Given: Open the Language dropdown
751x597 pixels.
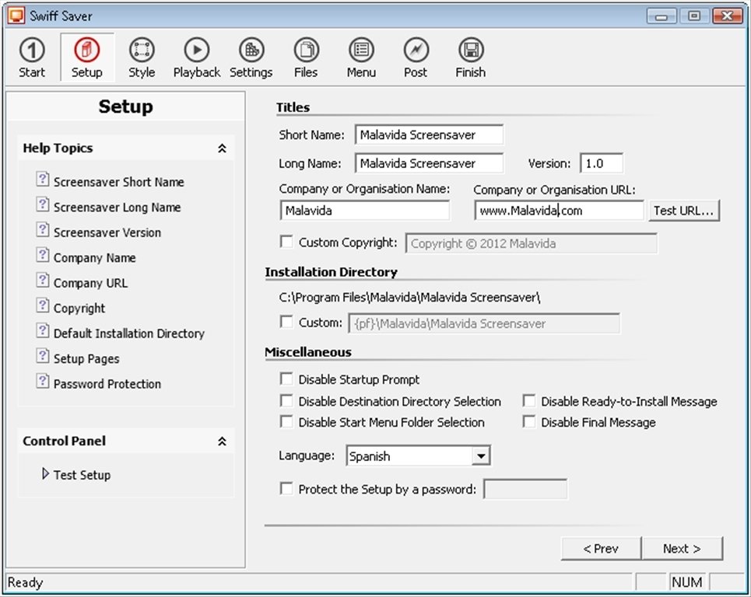Looking at the screenshot, I should [481, 456].
